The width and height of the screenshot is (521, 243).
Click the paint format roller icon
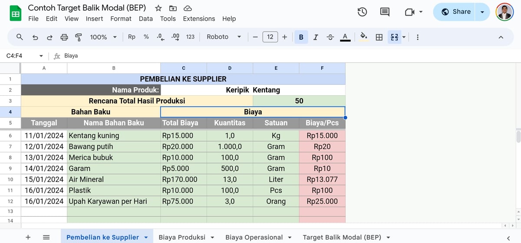[79, 37]
